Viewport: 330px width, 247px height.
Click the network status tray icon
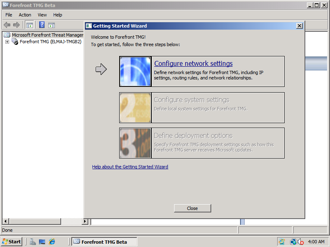[x=293, y=242]
